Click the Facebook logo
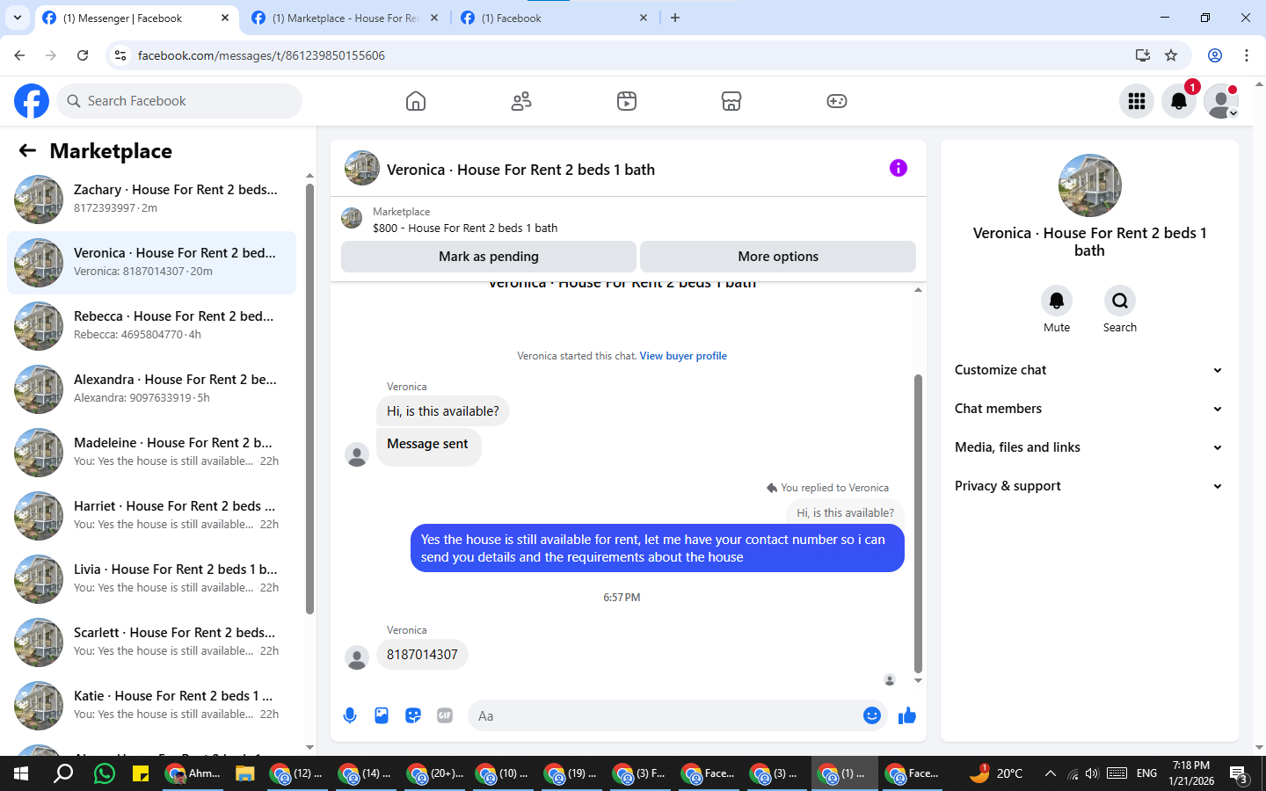Viewport: 1266px width, 791px height. [32, 101]
